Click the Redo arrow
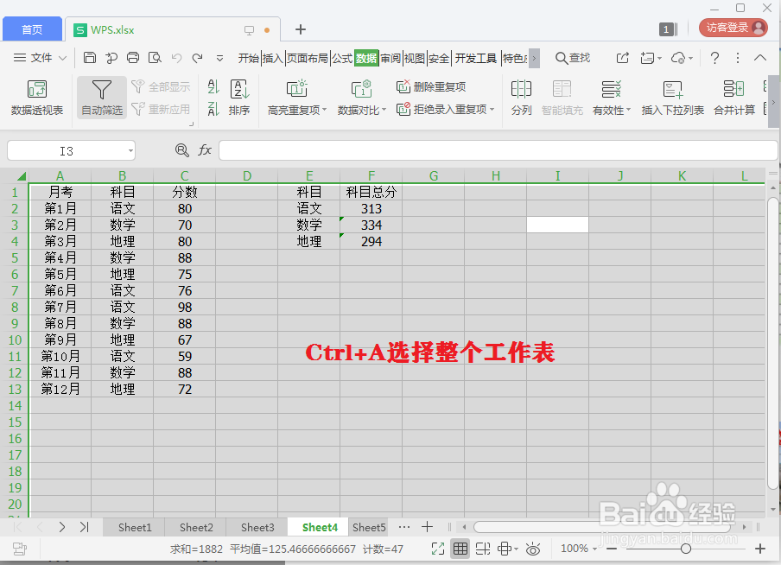 198,58
